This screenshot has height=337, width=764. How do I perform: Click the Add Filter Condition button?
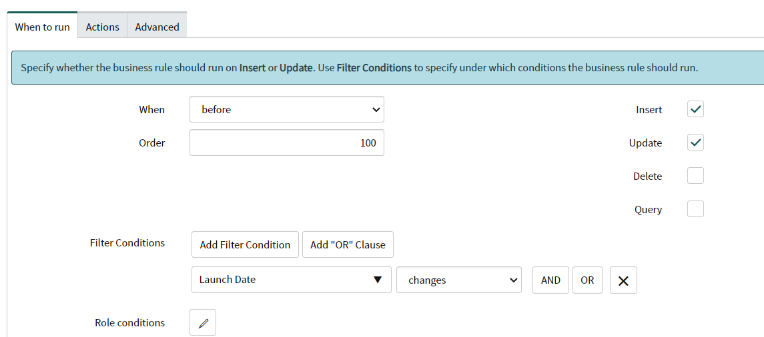[x=245, y=244]
